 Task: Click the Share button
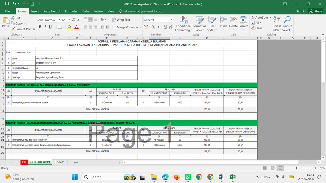[316, 11]
